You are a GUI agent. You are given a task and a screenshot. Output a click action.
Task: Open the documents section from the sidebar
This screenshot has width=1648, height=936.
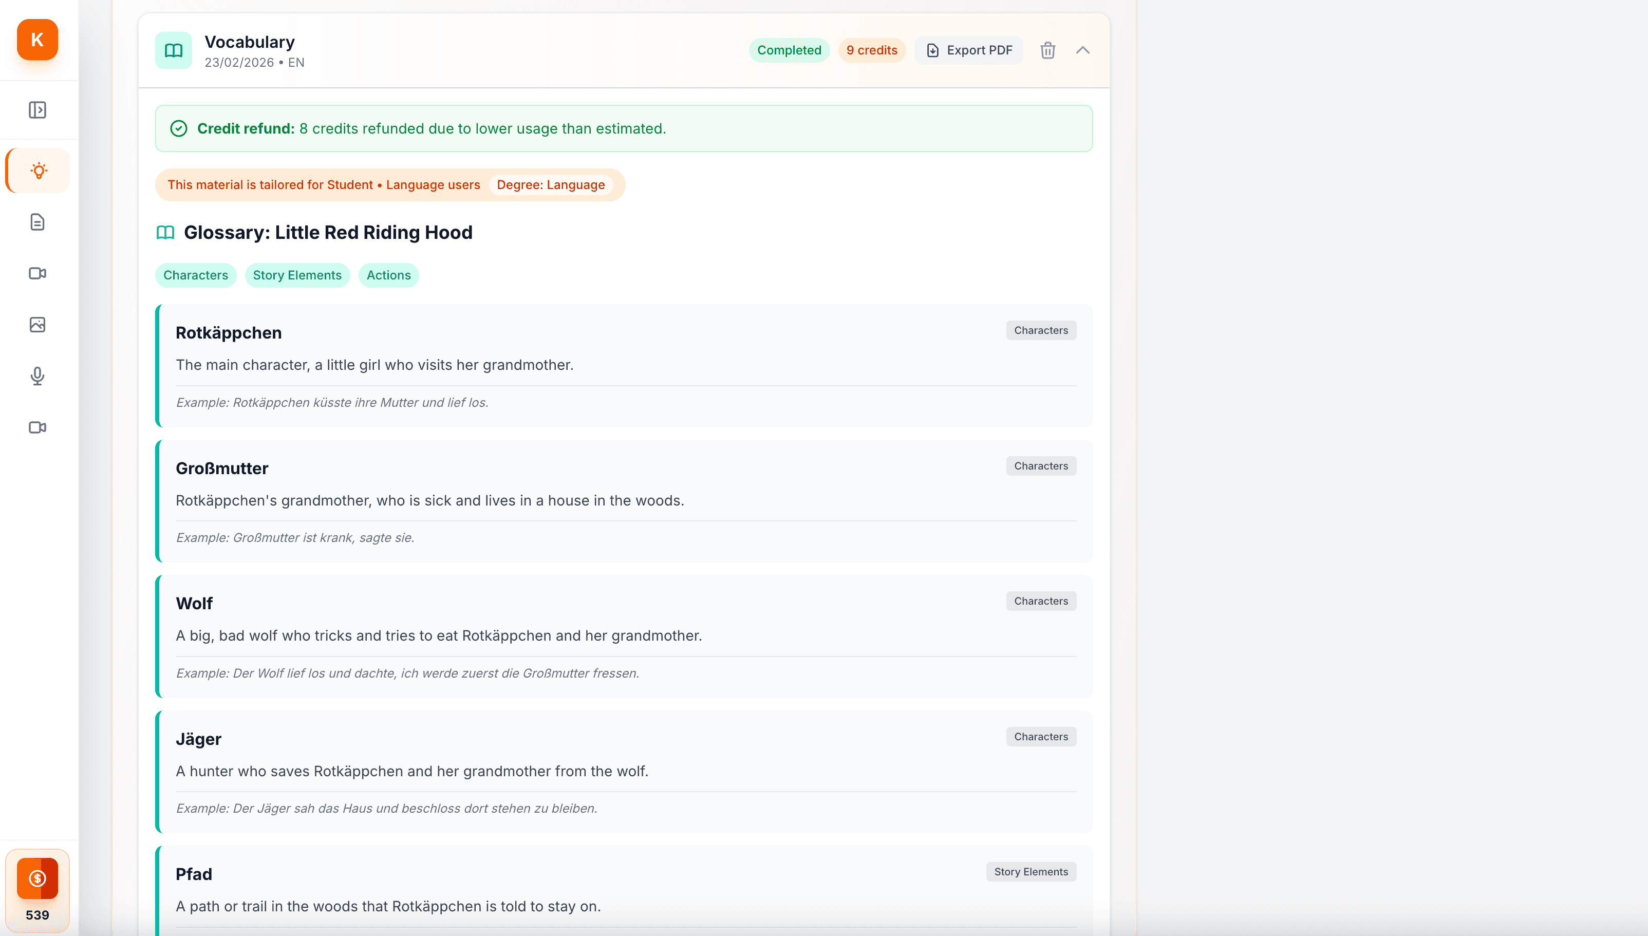pyautogui.click(x=36, y=222)
